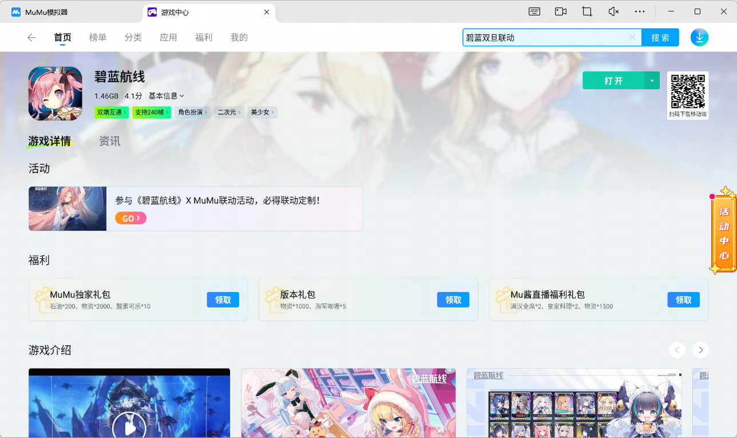Open the dropdown arrow beside 打开
The width and height of the screenshot is (737, 438).
(652, 81)
